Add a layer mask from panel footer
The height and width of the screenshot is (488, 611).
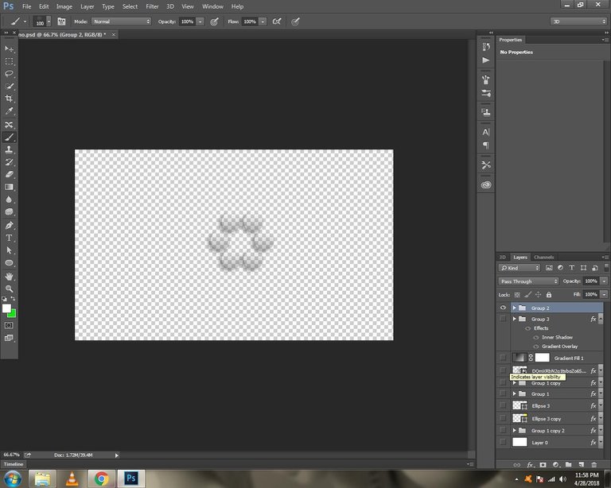[543, 465]
